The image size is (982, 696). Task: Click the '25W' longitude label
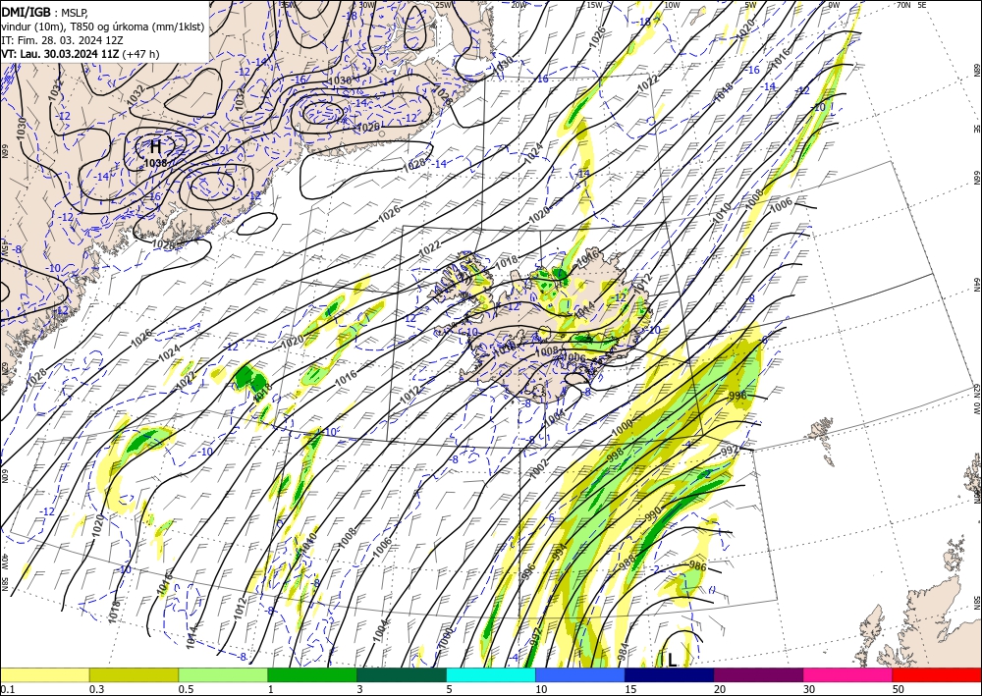[443, 5]
